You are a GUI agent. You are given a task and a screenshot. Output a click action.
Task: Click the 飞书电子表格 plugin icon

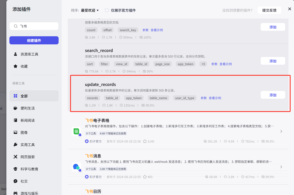pyautogui.click(x=77, y=131)
